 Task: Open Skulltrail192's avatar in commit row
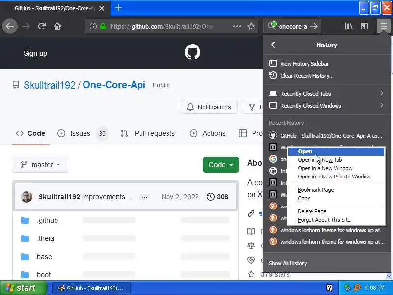tap(27, 197)
